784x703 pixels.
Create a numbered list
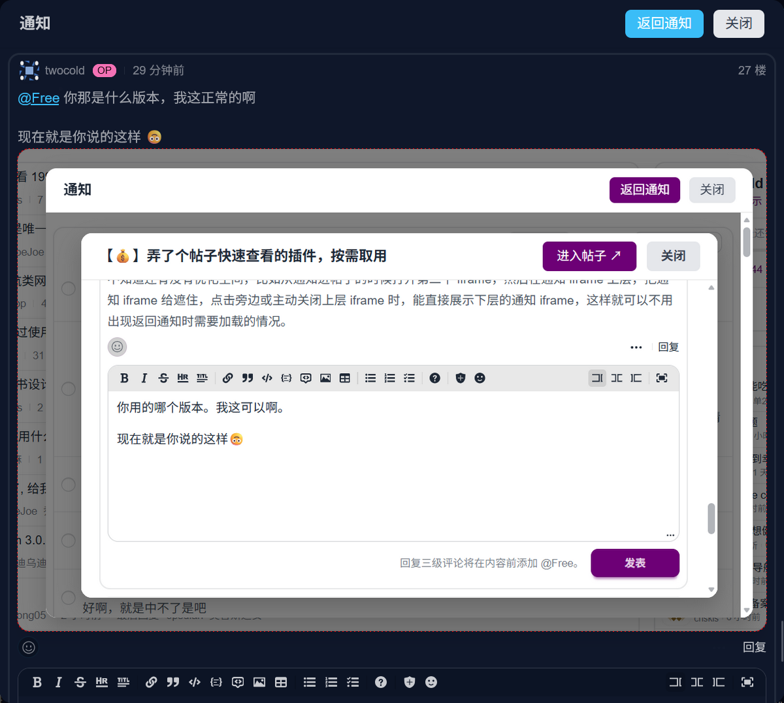tap(390, 378)
